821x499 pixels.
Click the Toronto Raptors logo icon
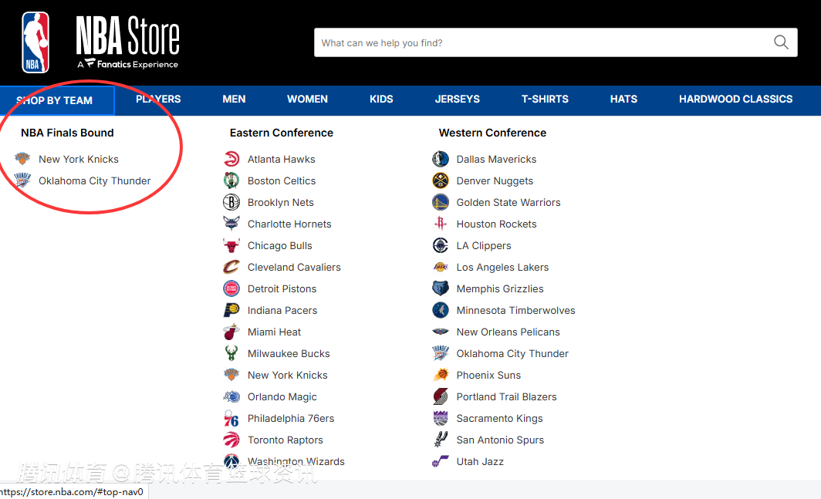231,440
